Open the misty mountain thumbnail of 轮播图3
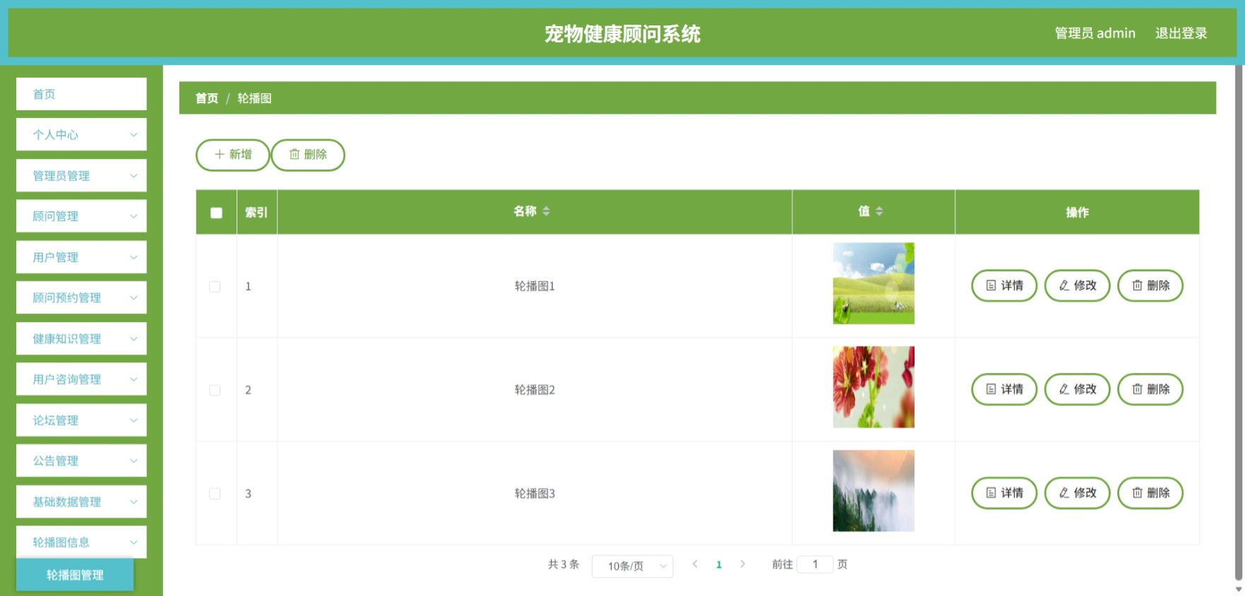This screenshot has width=1245, height=596. tap(874, 491)
